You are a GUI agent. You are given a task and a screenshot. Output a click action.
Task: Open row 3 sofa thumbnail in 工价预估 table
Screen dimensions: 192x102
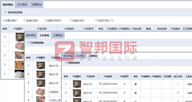point(41,83)
